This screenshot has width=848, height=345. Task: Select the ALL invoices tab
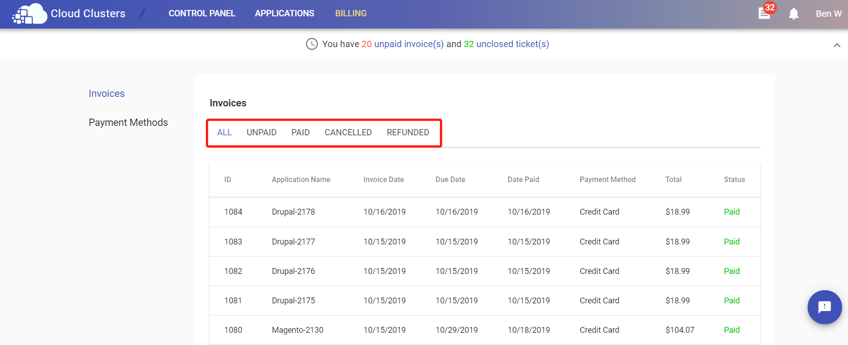click(224, 132)
